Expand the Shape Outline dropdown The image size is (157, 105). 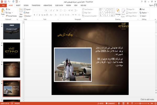(x=132, y=13)
